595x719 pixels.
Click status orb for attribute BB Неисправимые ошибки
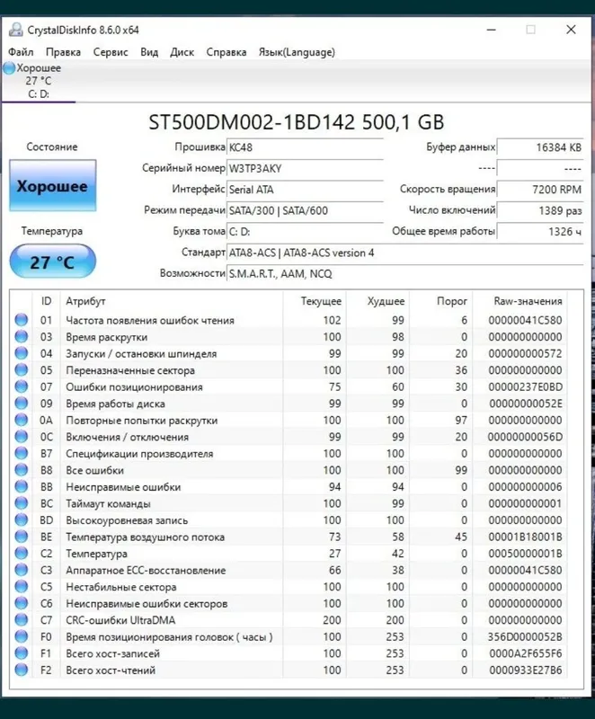point(21,486)
